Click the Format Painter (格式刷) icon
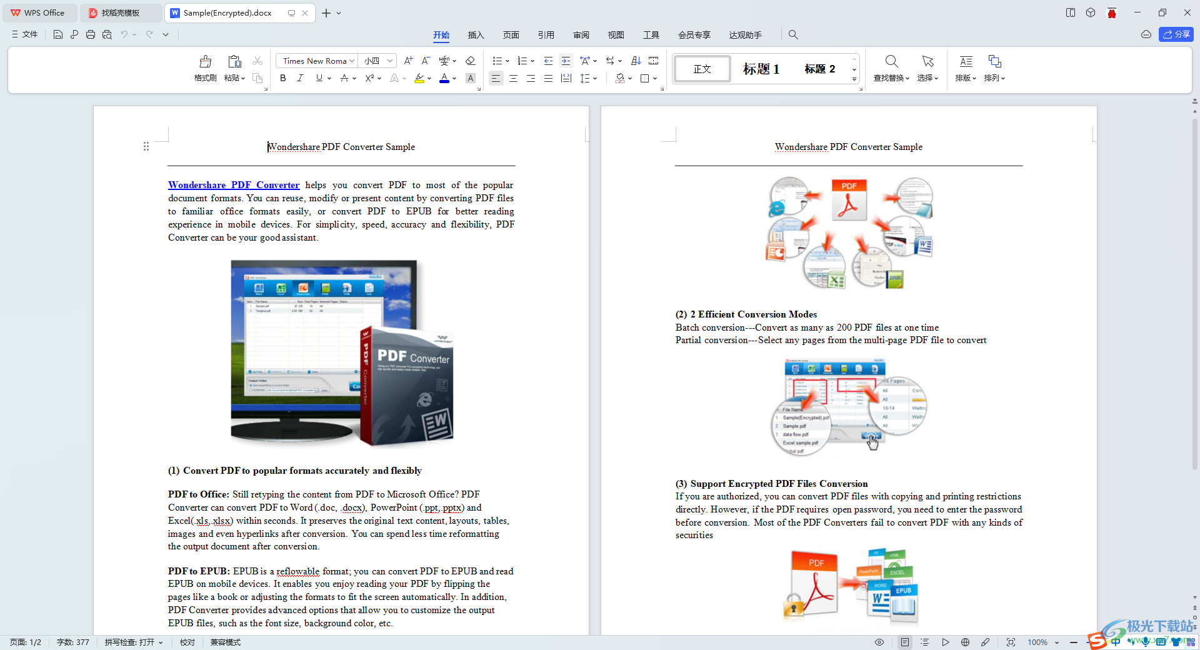Screen dimensions: 1200x650 [x=205, y=61]
